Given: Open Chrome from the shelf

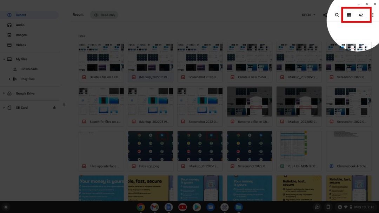Looking at the screenshot, I should pos(140,207).
